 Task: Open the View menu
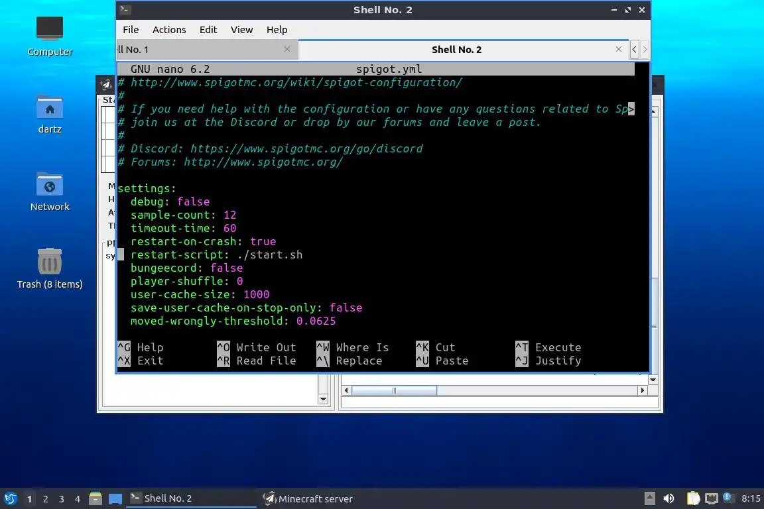point(241,30)
